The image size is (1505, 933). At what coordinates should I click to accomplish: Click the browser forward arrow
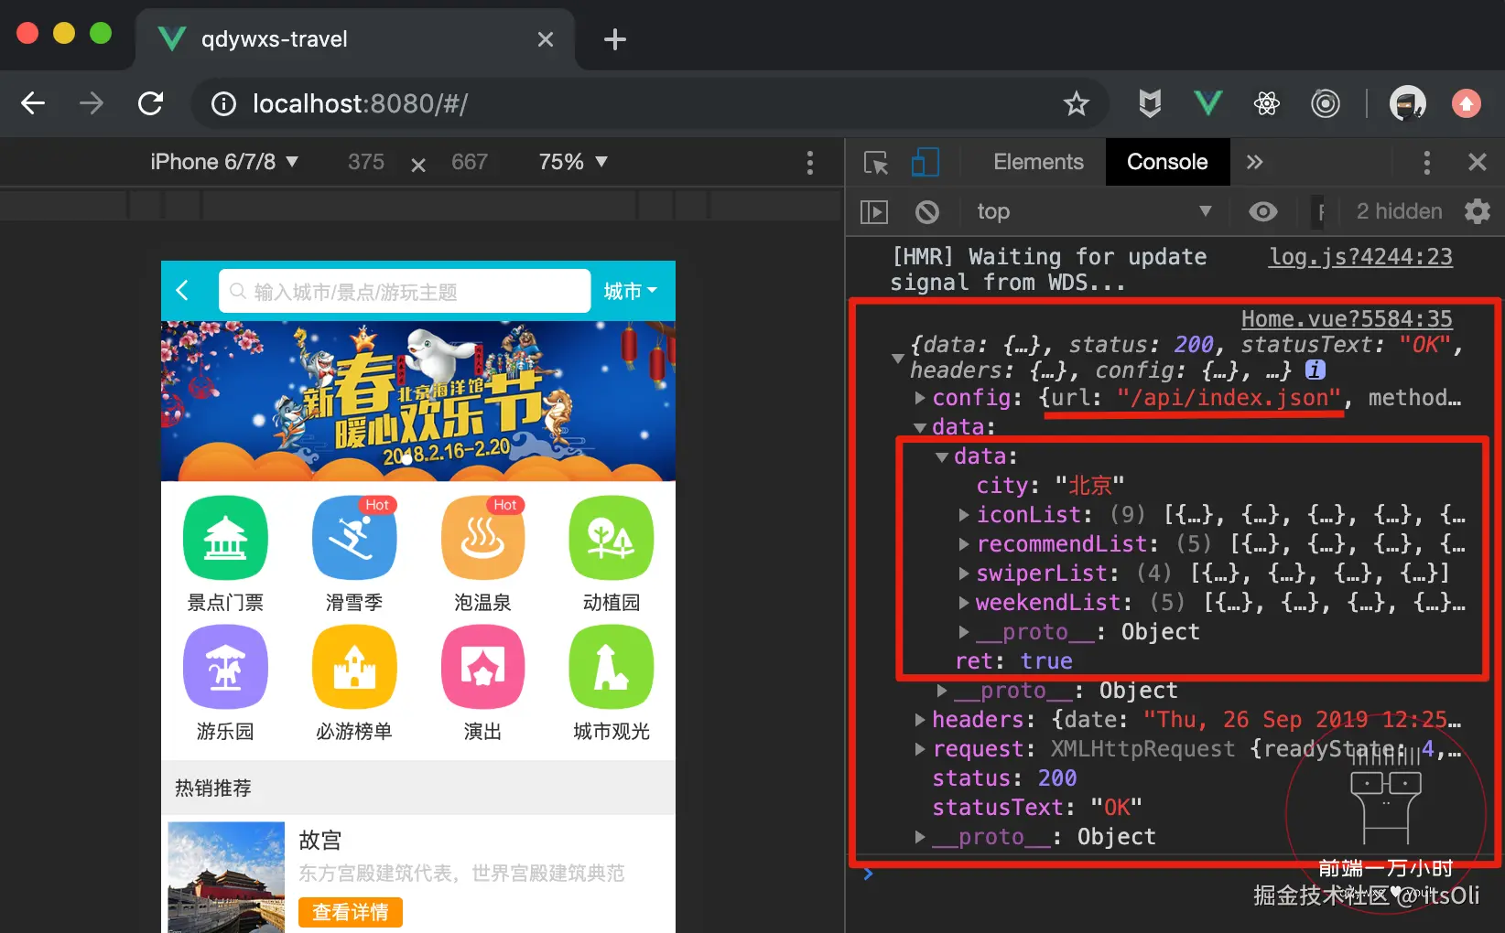point(92,103)
